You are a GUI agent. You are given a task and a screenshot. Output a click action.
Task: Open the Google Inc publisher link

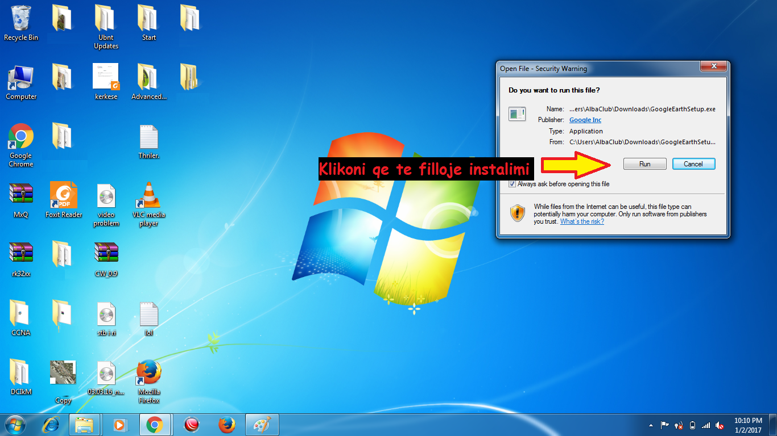tap(585, 120)
